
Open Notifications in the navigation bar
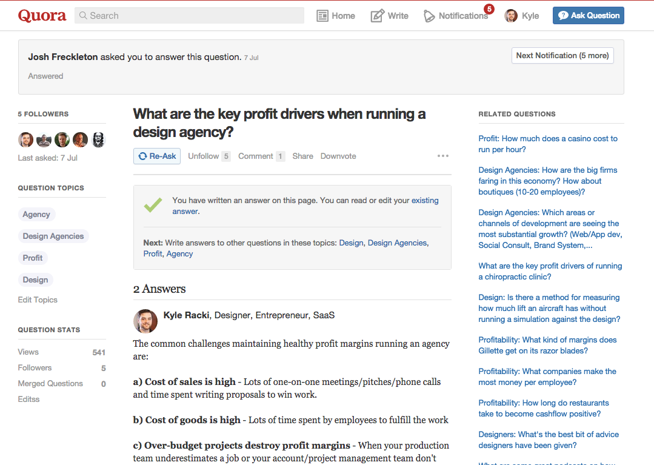[x=456, y=16]
